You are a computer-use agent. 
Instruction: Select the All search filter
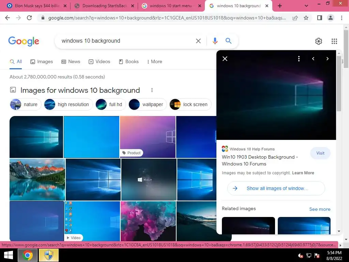click(16, 61)
